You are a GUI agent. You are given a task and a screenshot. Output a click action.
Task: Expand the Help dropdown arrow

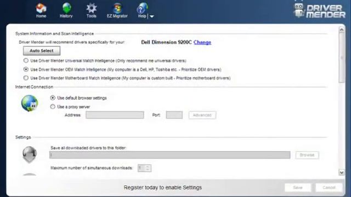point(151,16)
